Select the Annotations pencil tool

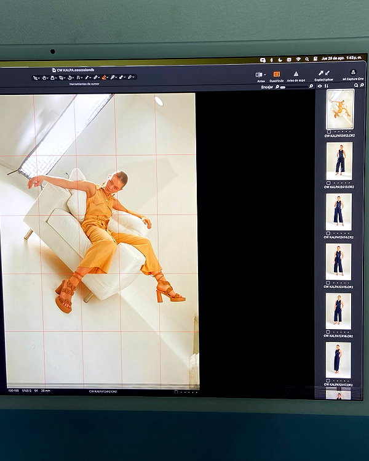point(129,78)
